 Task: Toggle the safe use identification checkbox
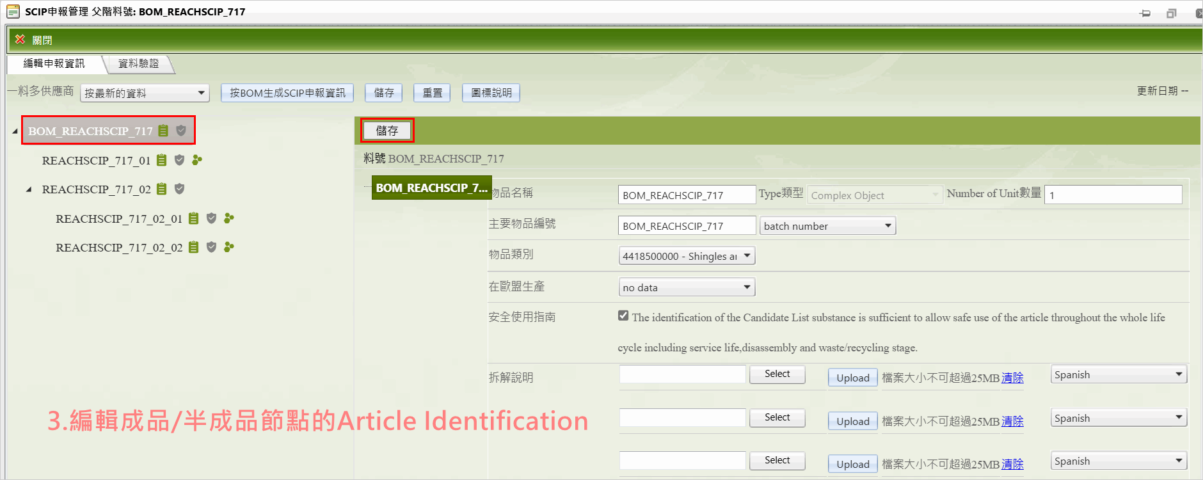pyautogui.click(x=623, y=316)
